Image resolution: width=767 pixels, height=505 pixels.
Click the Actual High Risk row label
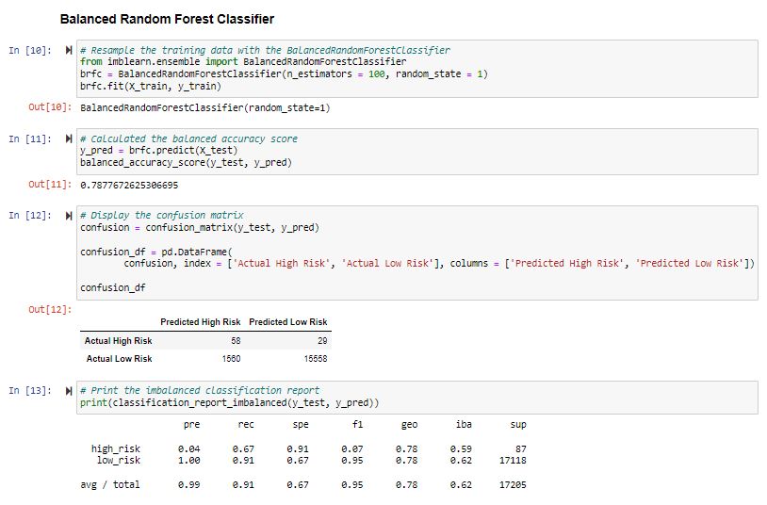coord(118,340)
